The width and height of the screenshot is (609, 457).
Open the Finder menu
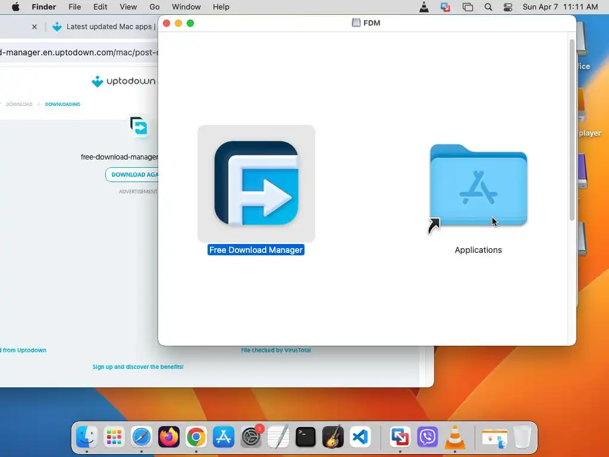click(43, 7)
